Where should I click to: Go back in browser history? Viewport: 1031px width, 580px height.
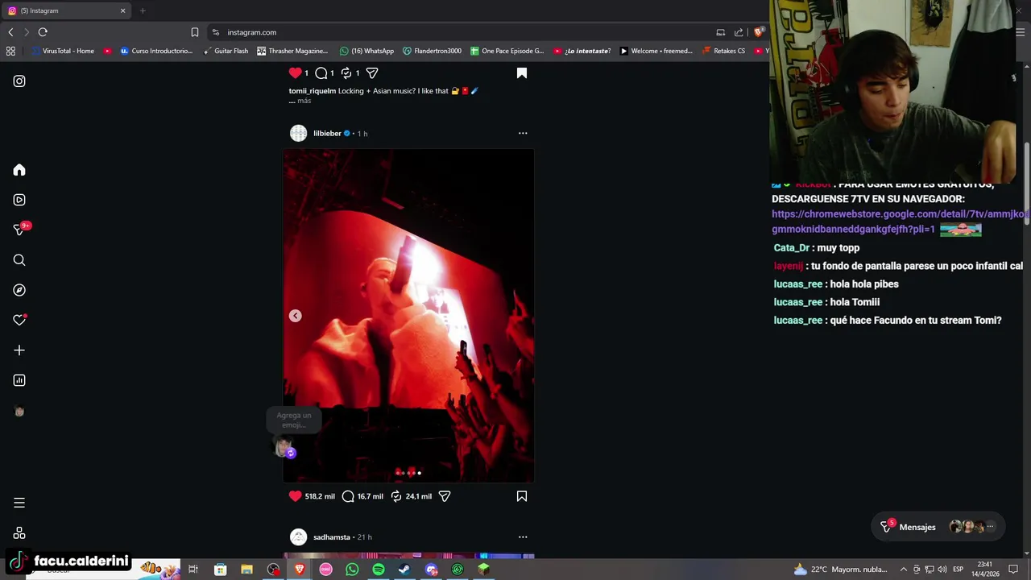click(10, 32)
